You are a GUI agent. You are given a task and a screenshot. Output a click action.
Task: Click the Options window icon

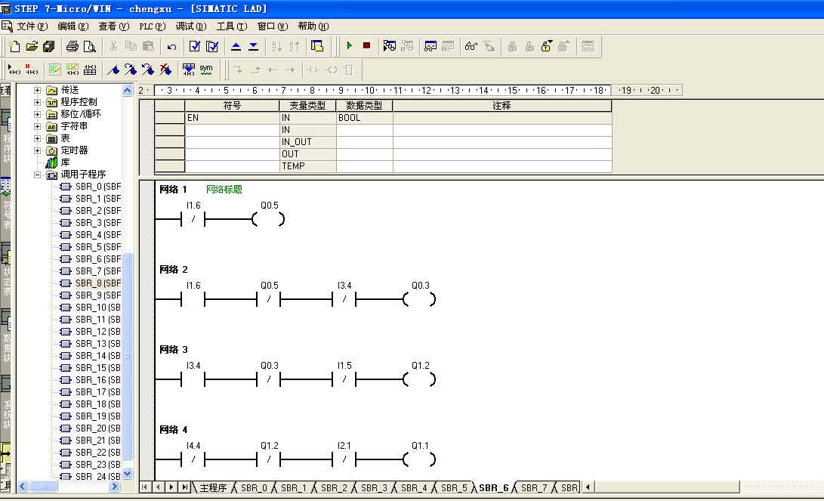(x=317, y=46)
